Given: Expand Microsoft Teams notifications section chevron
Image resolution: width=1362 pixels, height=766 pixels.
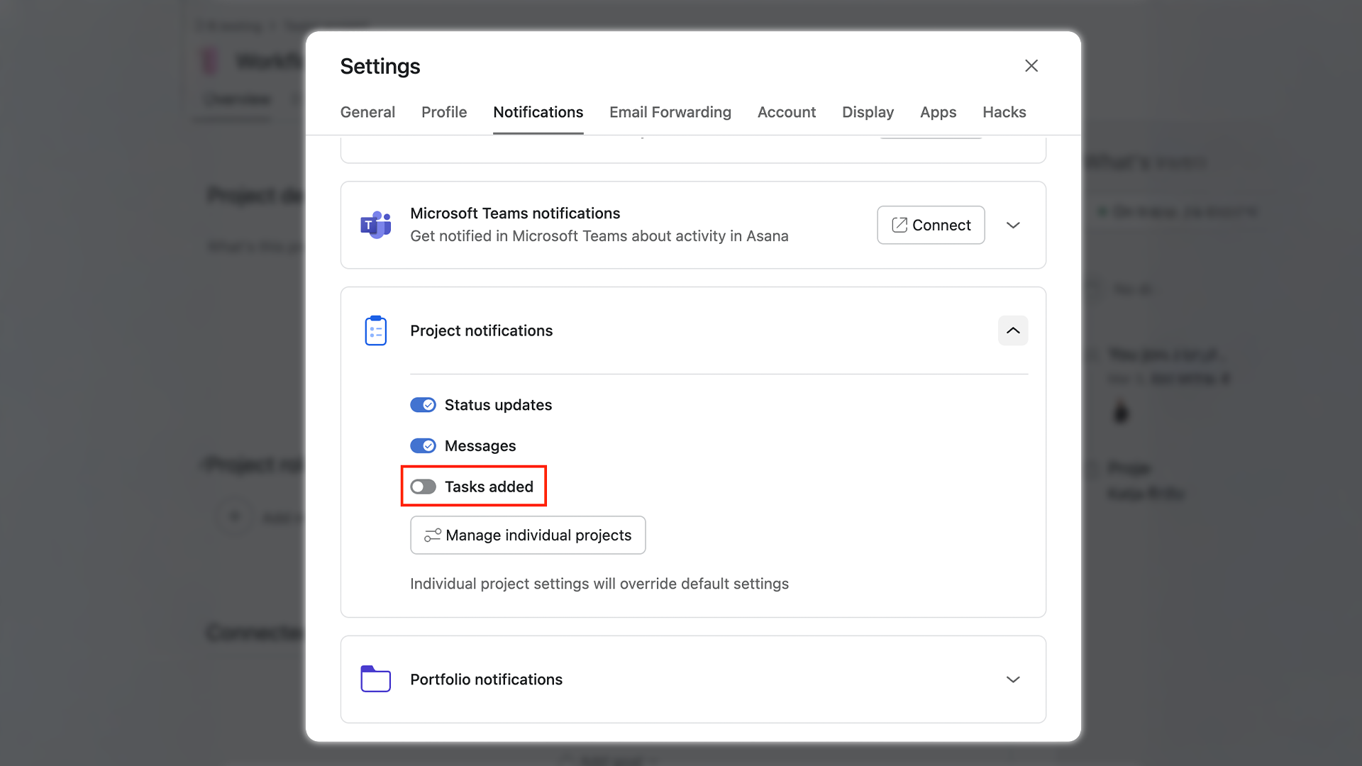Looking at the screenshot, I should point(1013,225).
